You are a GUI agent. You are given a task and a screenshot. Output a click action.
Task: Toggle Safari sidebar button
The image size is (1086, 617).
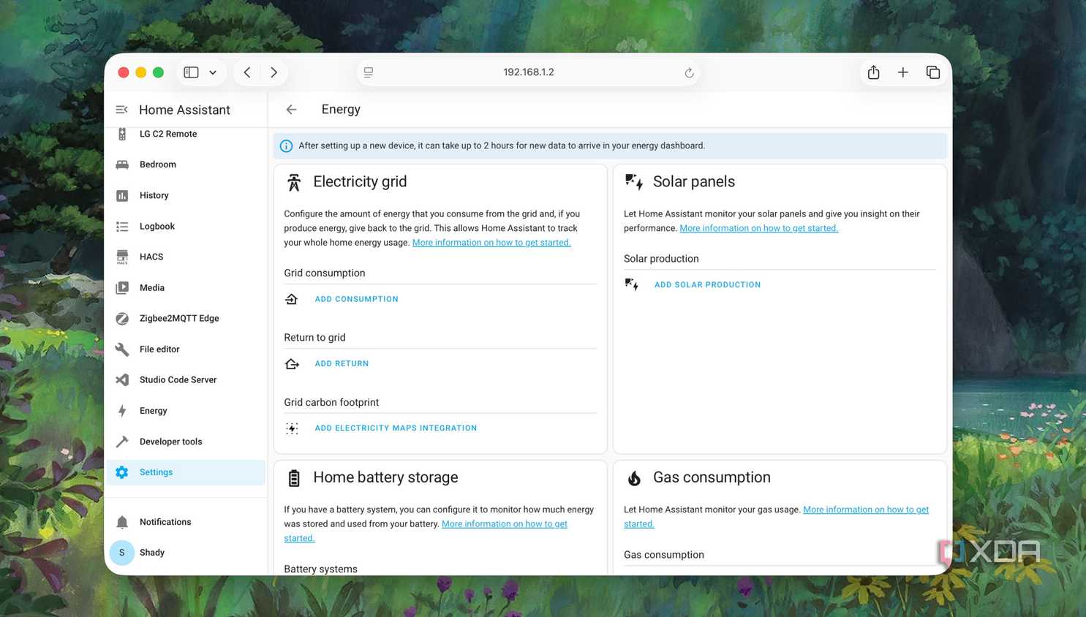tap(191, 72)
